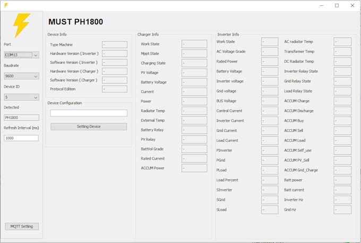Expand the Baudrate 9600 dropdown
The height and width of the screenshot is (243, 361).
tap(21, 76)
